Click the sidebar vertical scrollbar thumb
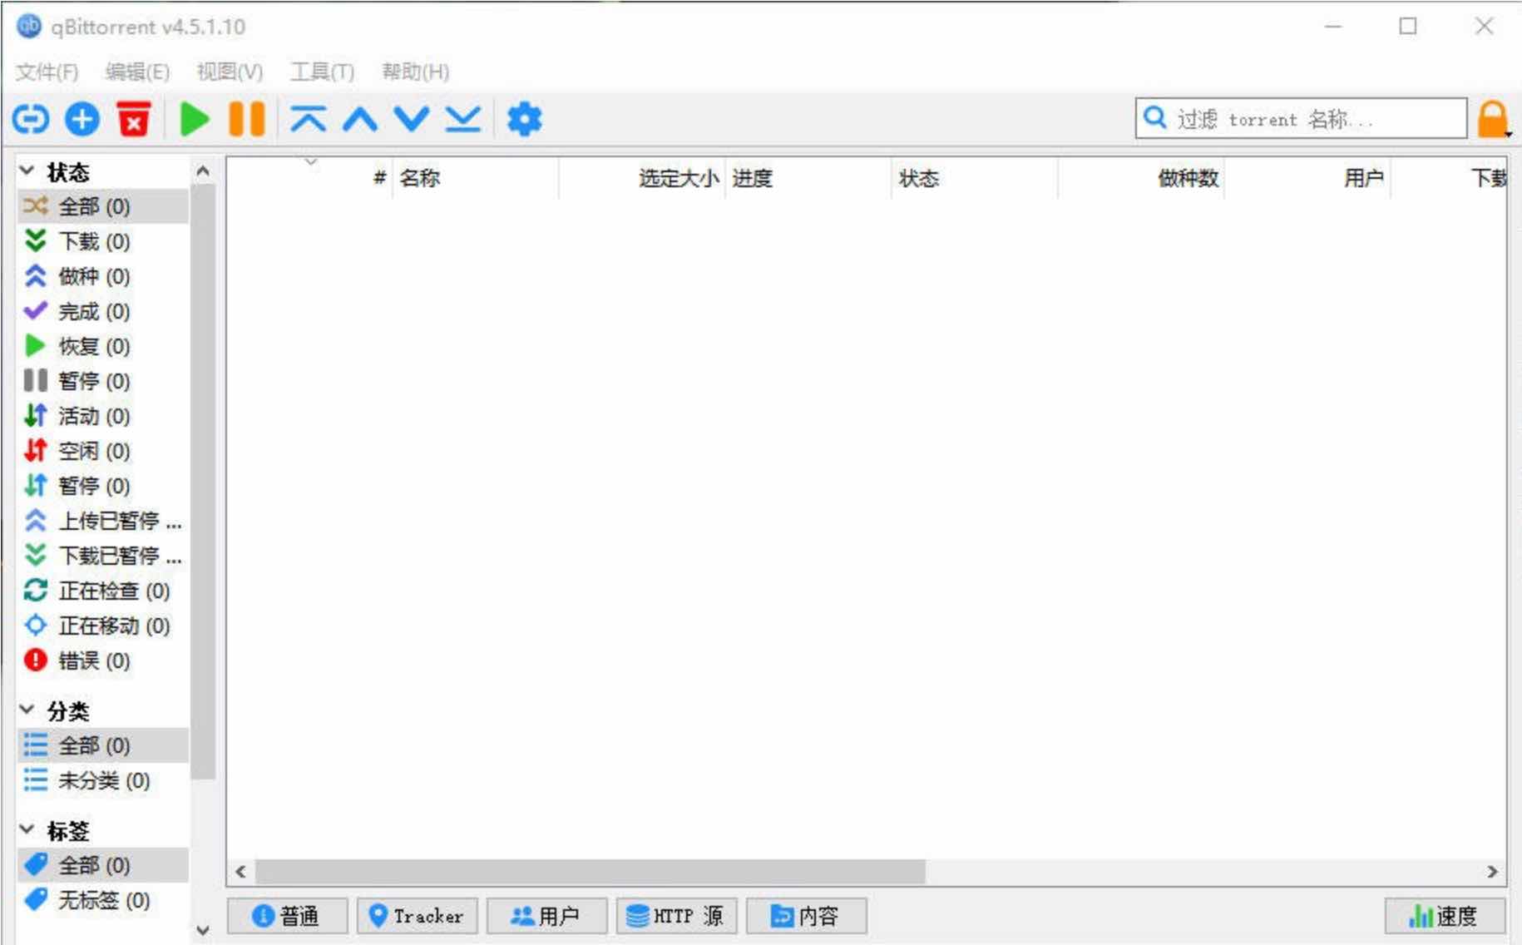 pos(203,482)
